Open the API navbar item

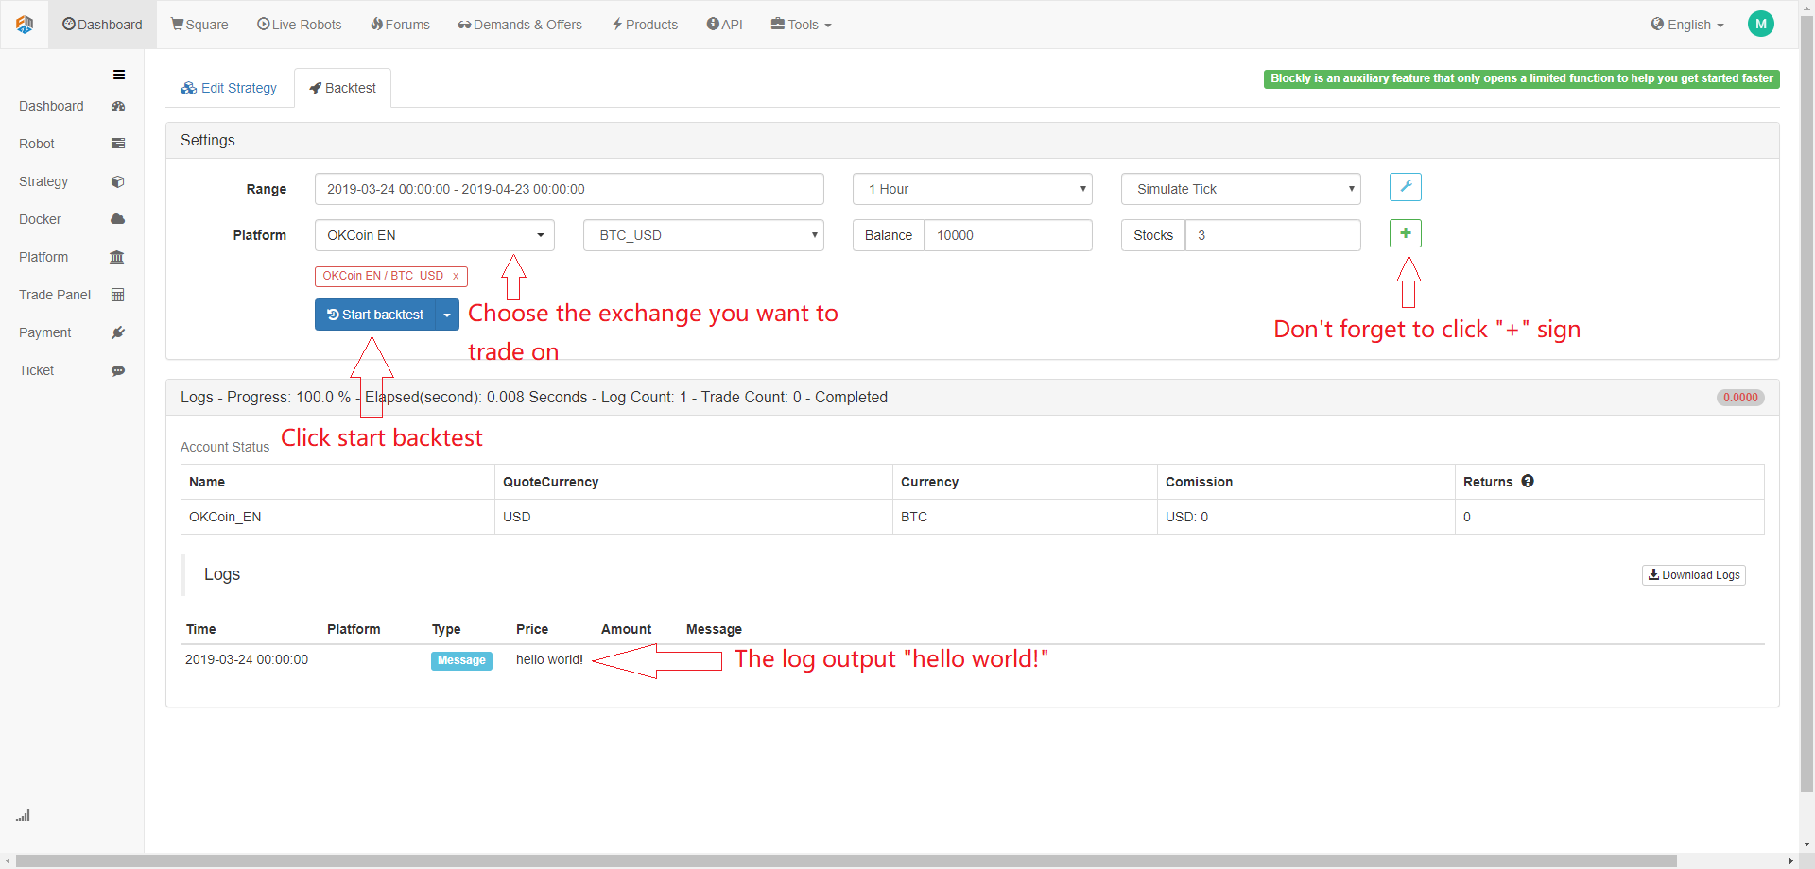pyautogui.click(x=725, y=25)
